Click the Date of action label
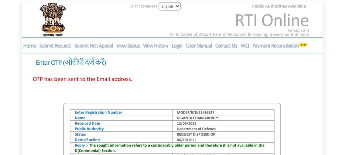This screenshot has height=155, width=344. [87, 140]
